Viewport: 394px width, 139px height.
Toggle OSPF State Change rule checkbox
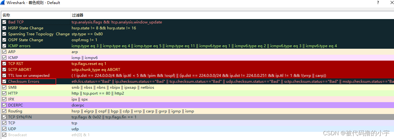(4, 40)
